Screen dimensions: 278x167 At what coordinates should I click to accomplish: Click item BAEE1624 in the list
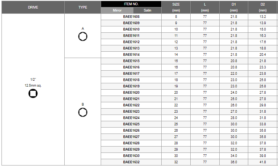point(131,118)
